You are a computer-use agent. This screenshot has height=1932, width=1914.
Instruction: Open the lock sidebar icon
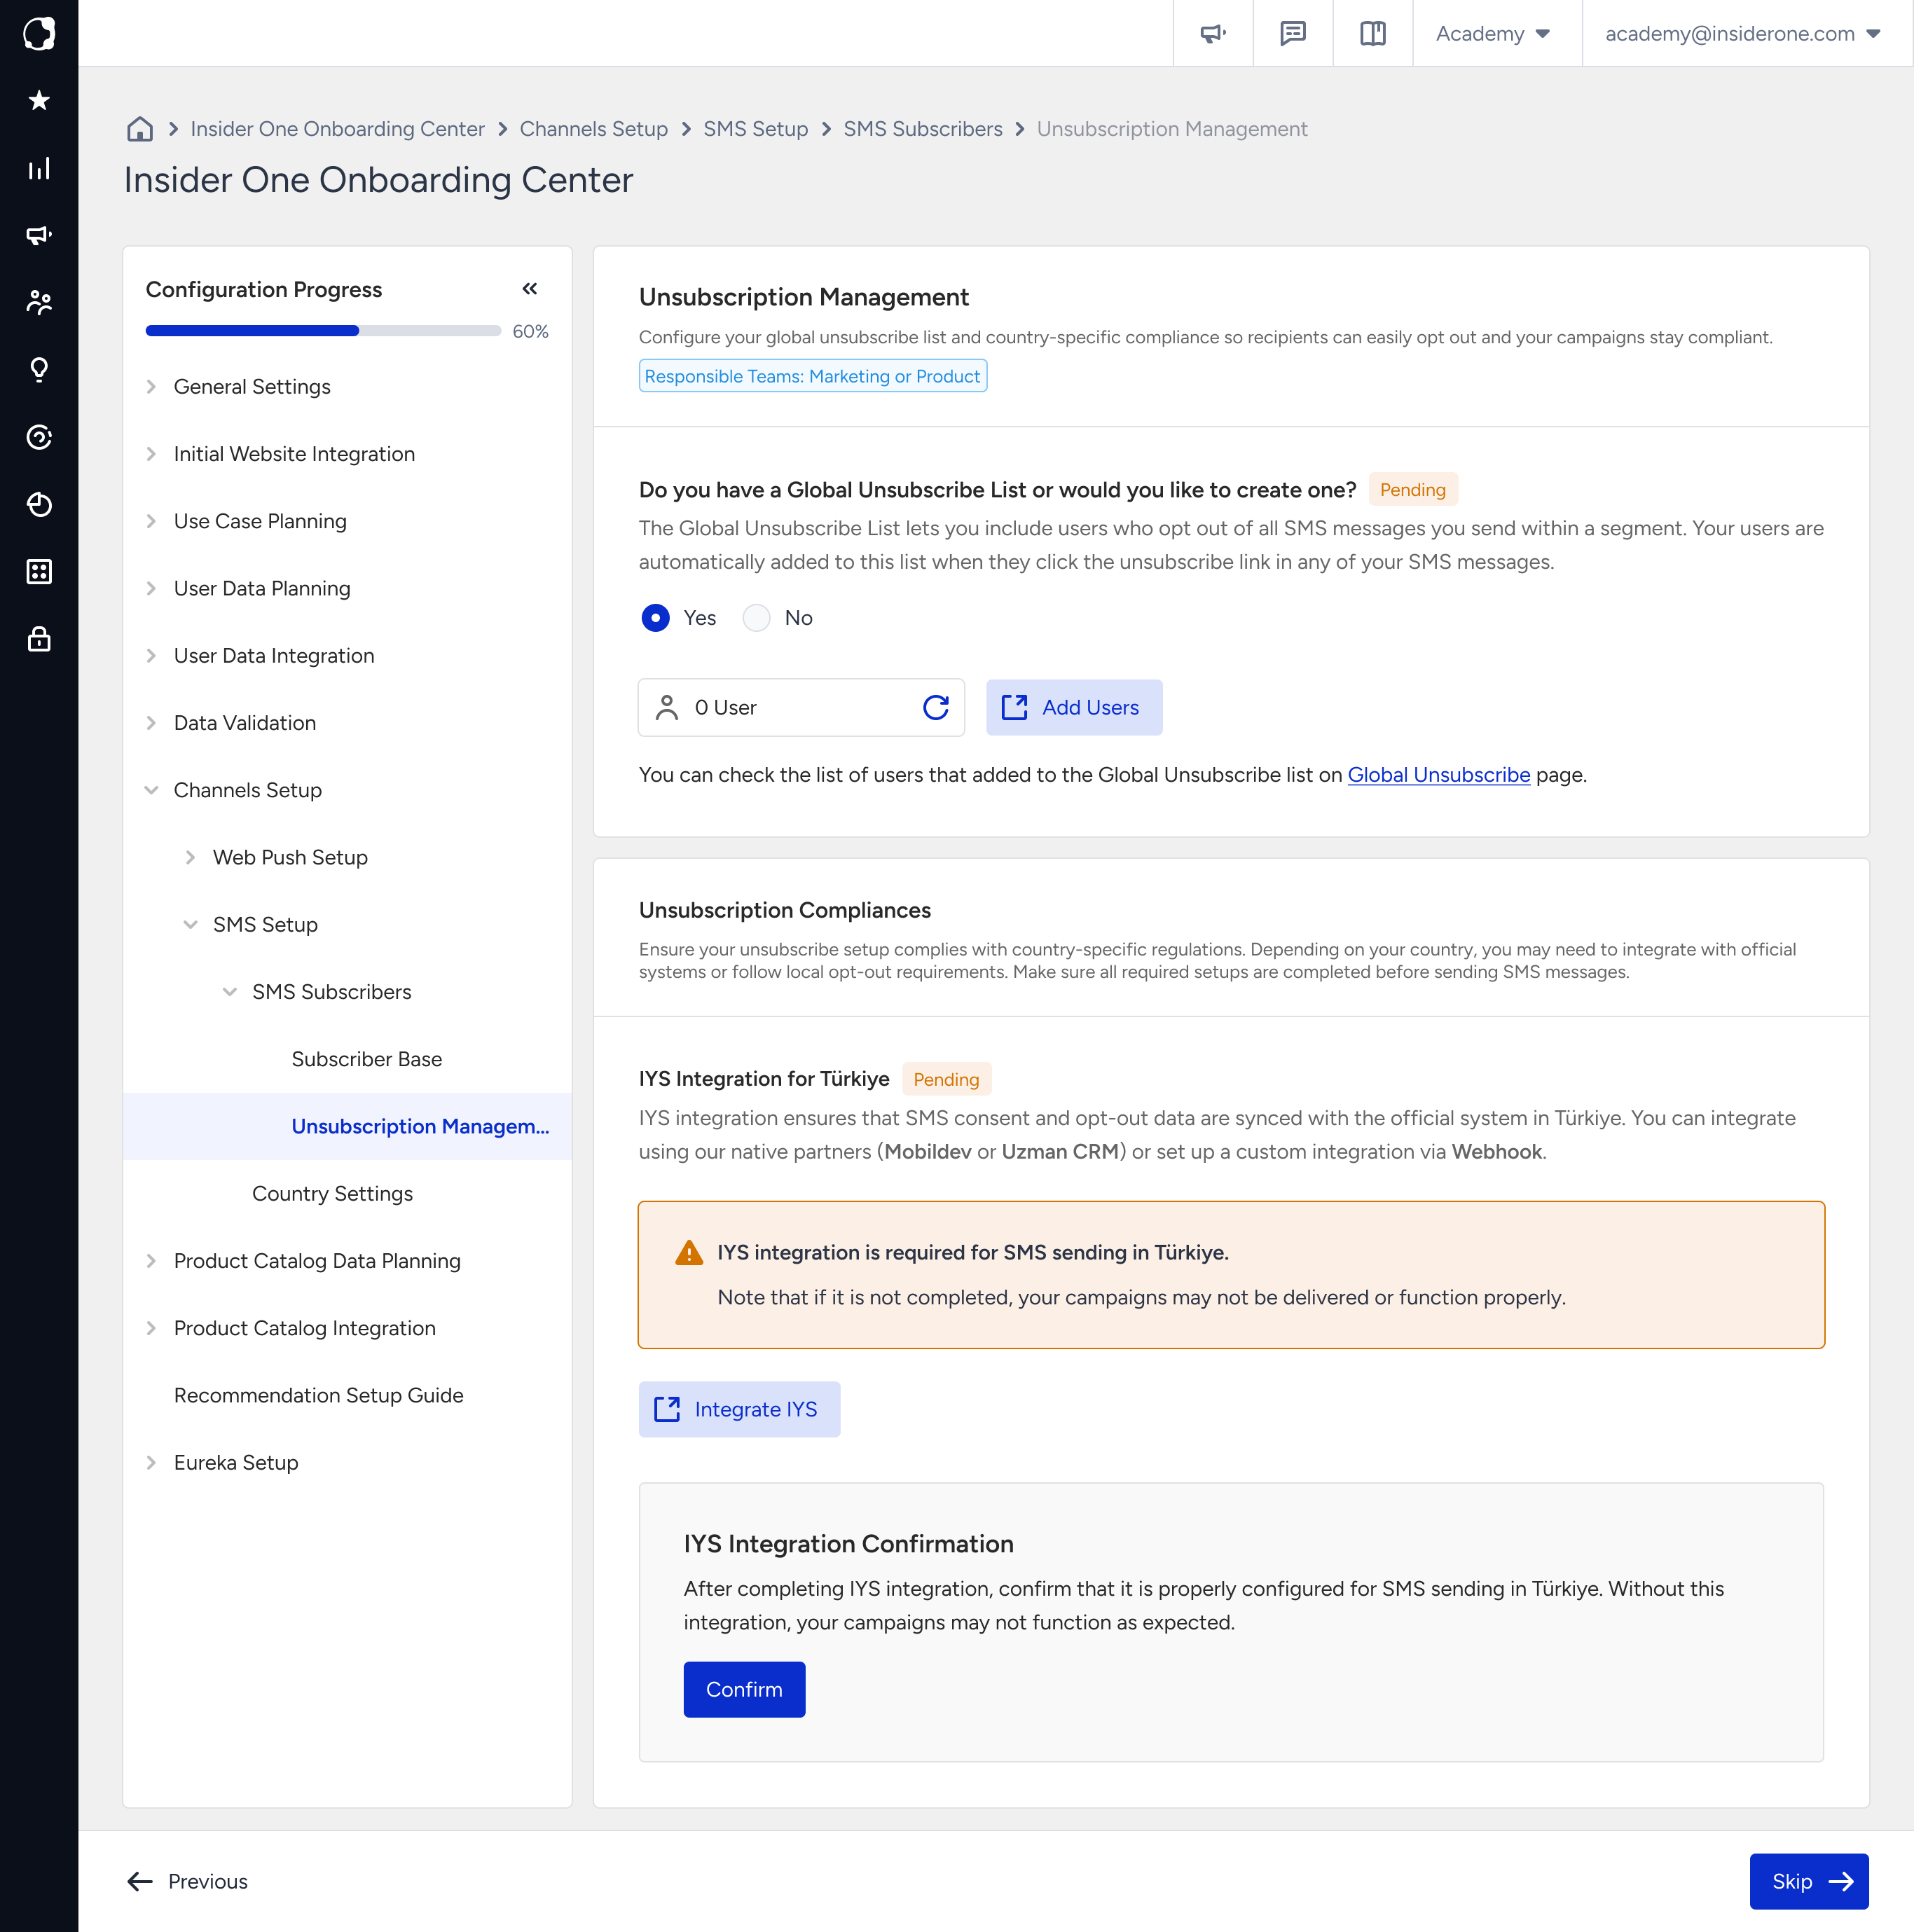point(39,638)
